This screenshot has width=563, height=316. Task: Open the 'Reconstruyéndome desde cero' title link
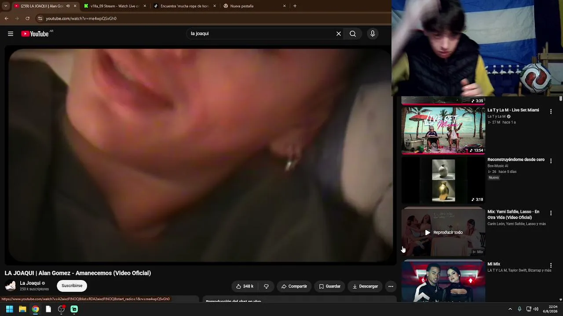[x=516, y=160]
